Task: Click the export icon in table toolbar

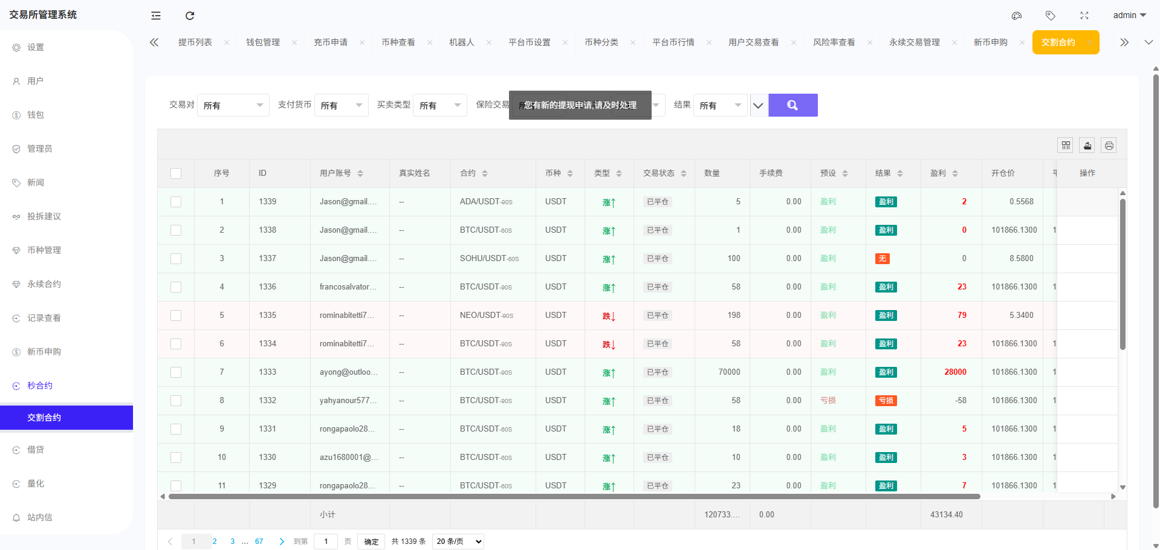Action: coord(1087,145)
